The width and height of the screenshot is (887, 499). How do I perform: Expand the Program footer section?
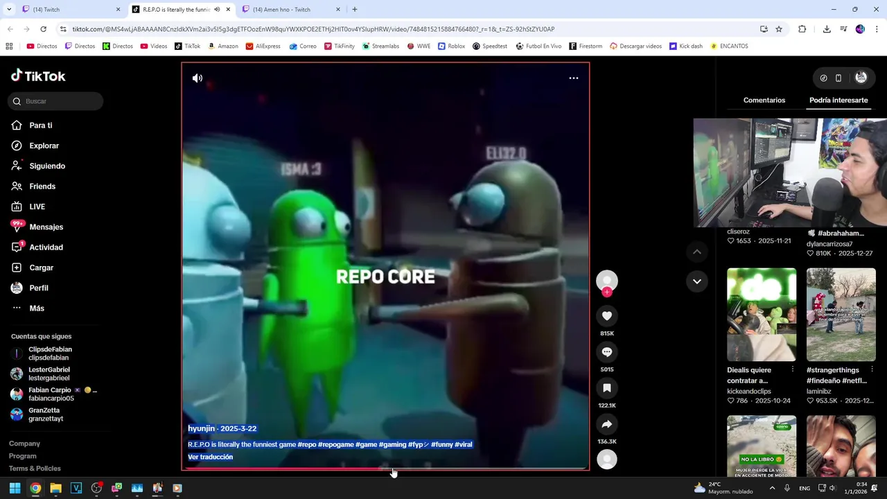coord(23,456)
